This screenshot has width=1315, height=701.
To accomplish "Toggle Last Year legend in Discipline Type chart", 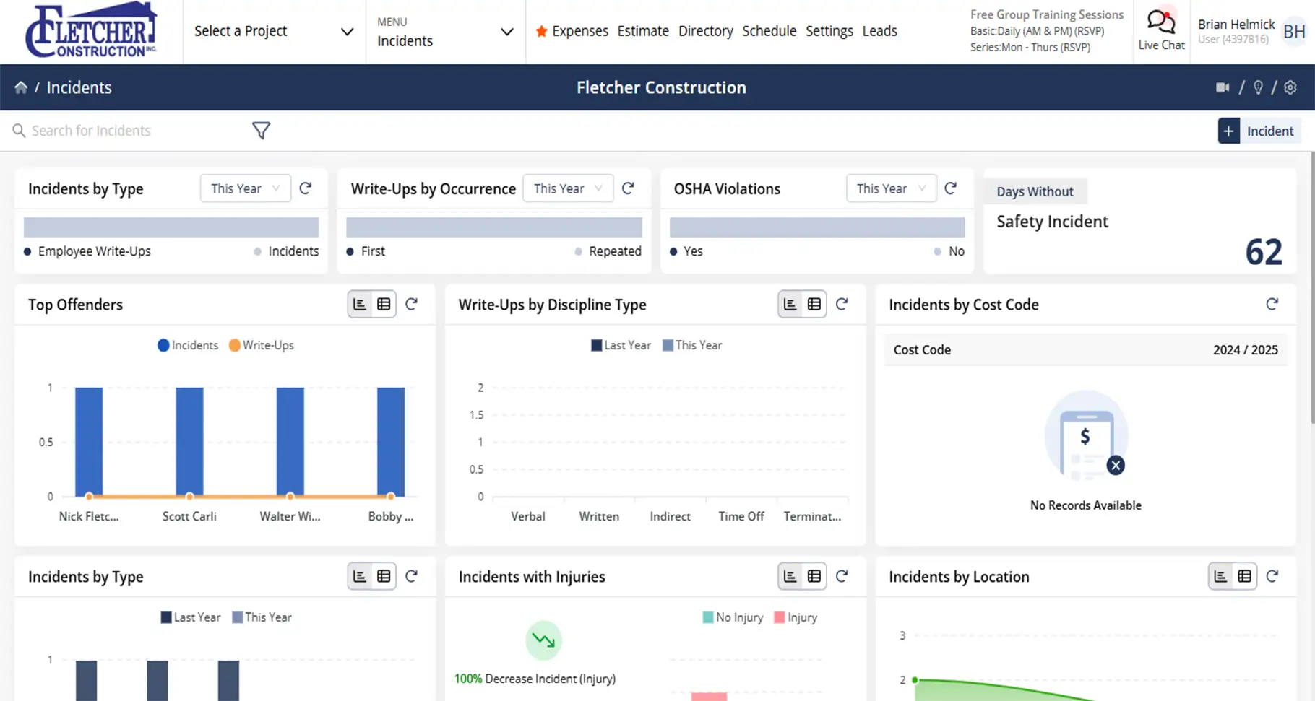I will coord(621,345).
